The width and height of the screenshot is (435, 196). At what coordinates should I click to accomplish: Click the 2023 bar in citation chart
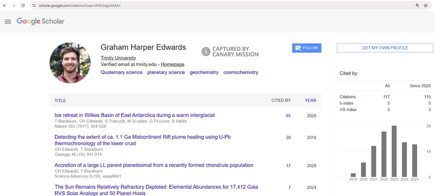tap(394, 151)
